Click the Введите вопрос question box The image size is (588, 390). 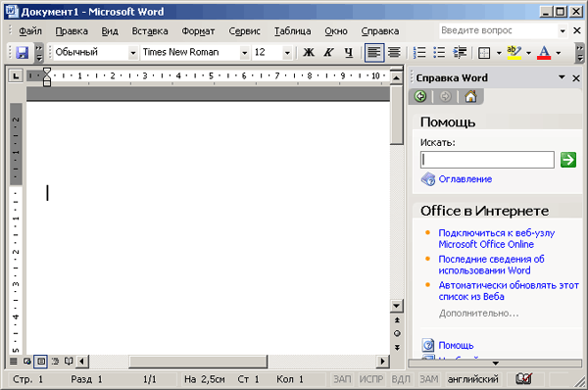[499, 30]
